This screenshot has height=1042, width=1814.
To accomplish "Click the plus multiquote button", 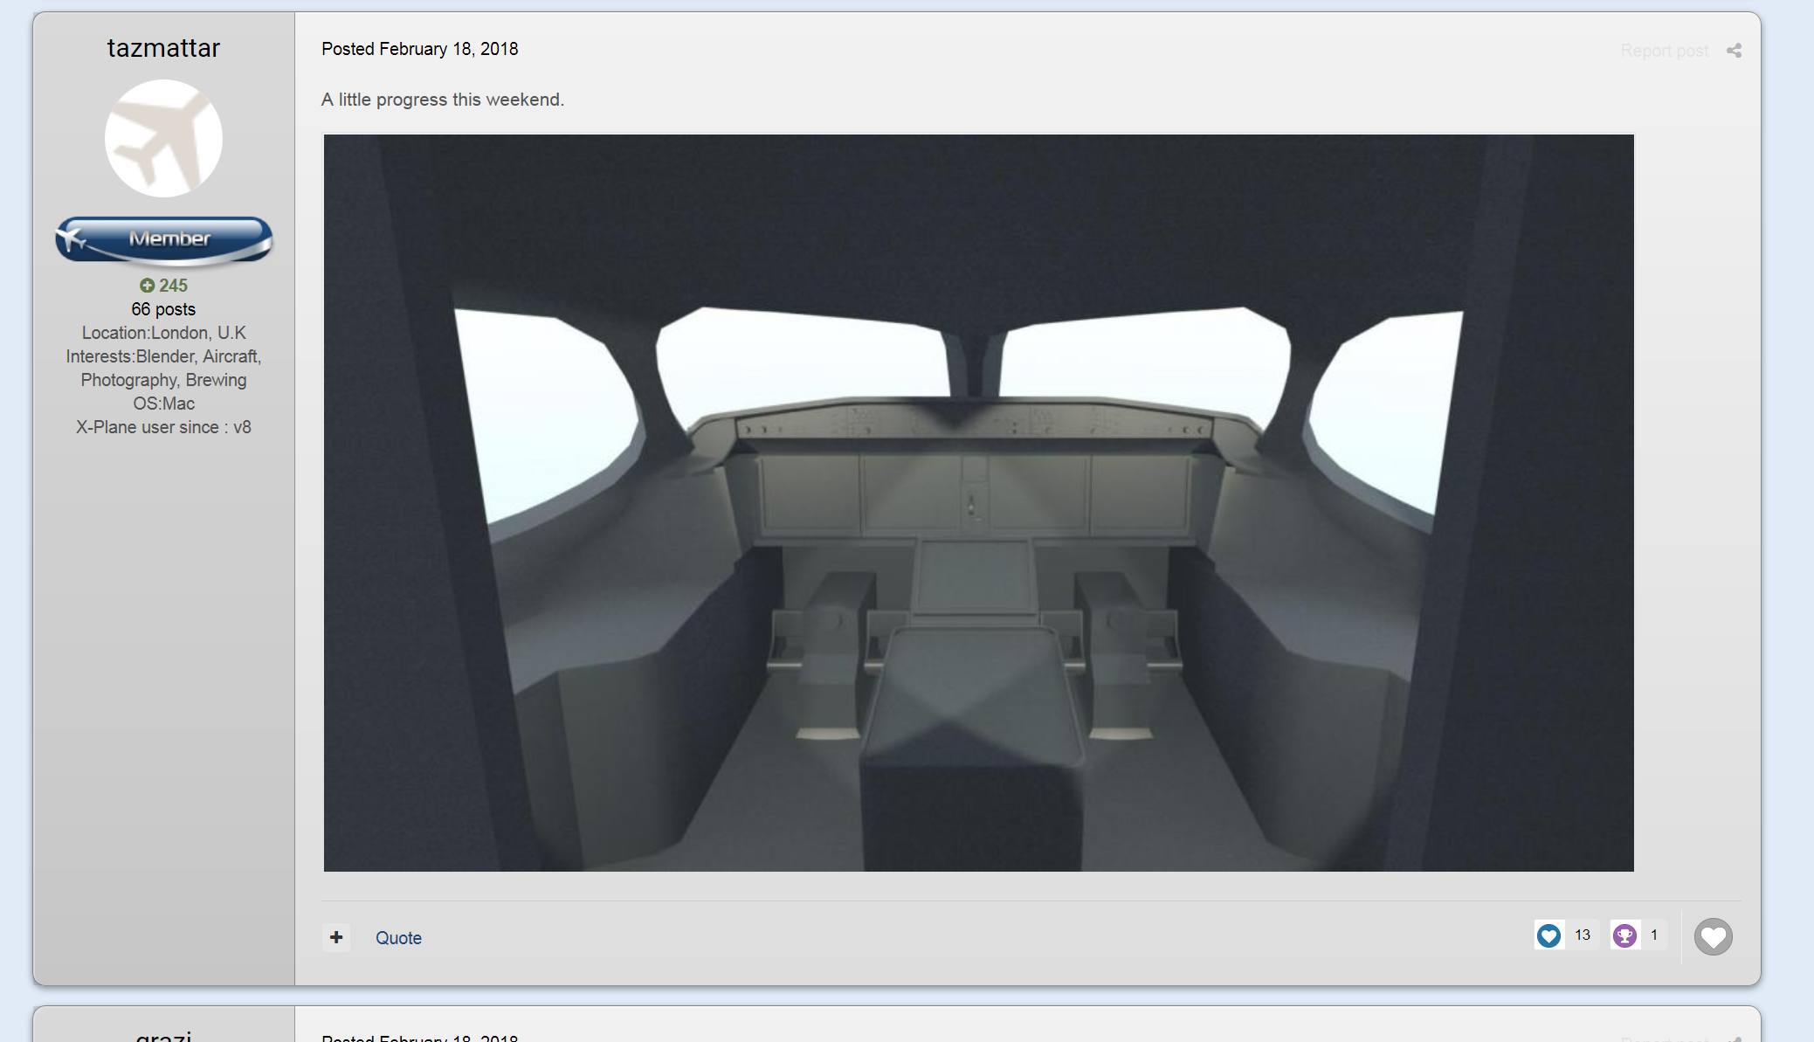I will [x=336, y=937].
